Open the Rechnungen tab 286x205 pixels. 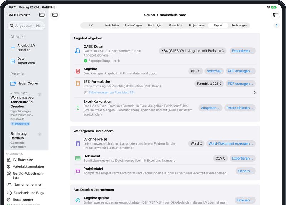coord(239,25)
